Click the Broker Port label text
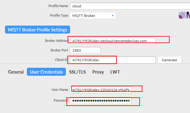Image resolution: width=190 pixels, height=113 pixels. (x=59, y=50)
